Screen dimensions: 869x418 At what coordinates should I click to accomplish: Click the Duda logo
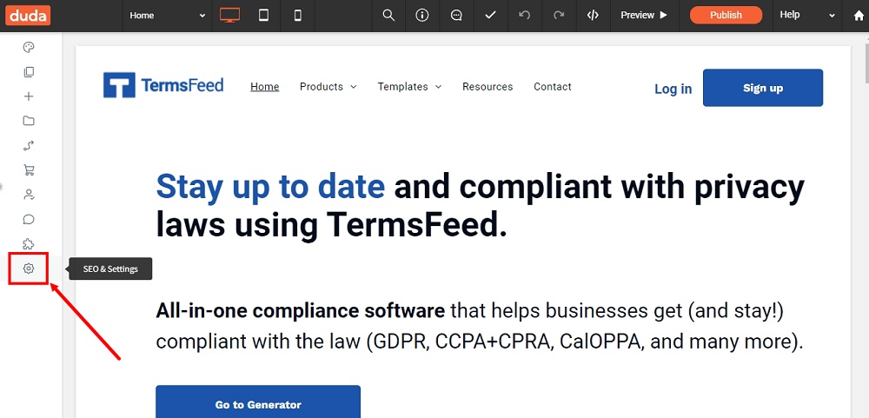click(x=29, y=15)
